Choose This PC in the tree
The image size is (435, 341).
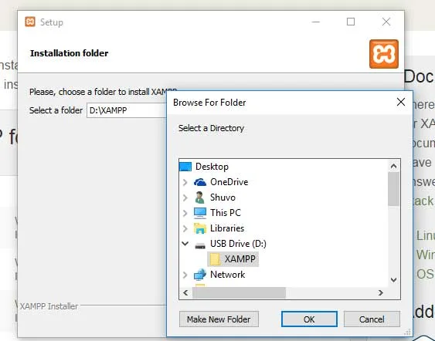click(226, 213)
